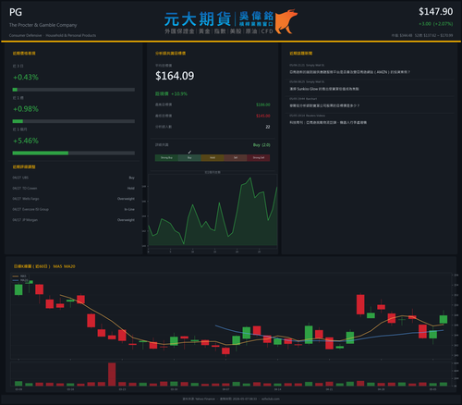
Task: Click the $145.00 lowest target price
Action: (x=263, y=116)
